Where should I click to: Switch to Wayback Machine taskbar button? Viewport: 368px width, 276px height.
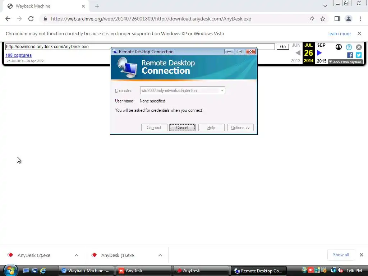click(86, 271)
